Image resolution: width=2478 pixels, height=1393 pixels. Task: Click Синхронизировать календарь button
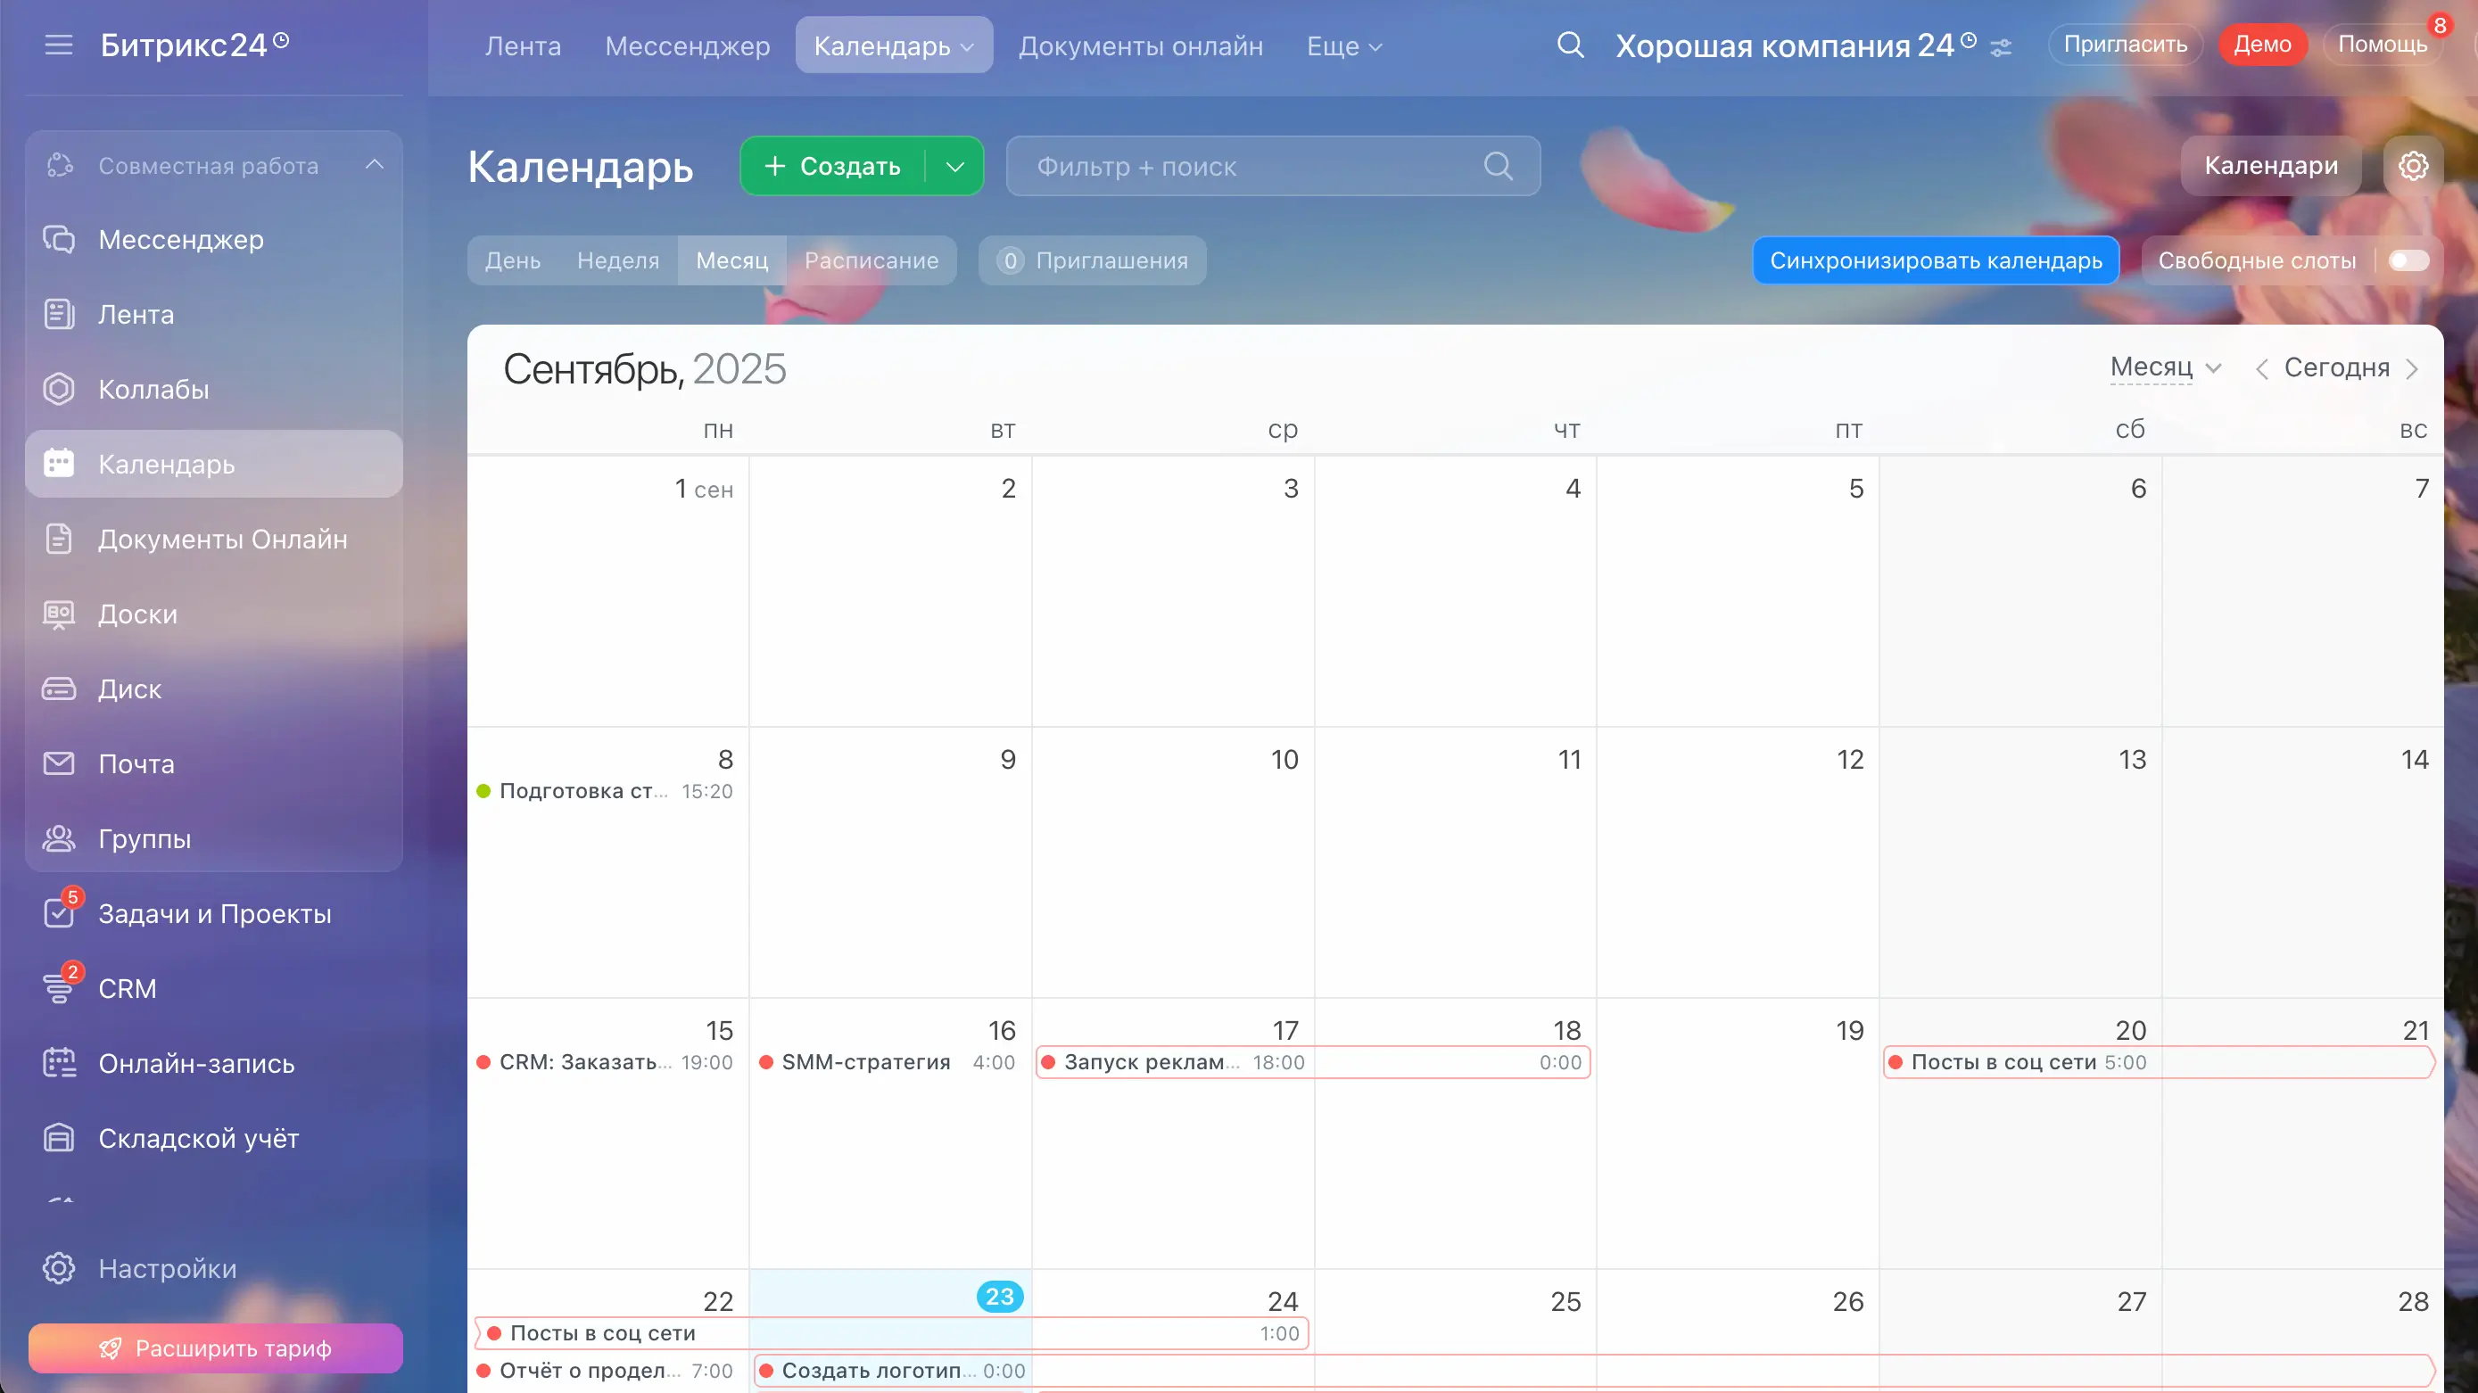click(1936, 260)
